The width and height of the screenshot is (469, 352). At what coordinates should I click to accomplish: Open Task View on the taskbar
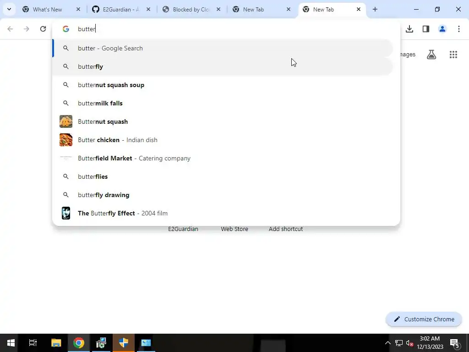[x=33, y=343]
